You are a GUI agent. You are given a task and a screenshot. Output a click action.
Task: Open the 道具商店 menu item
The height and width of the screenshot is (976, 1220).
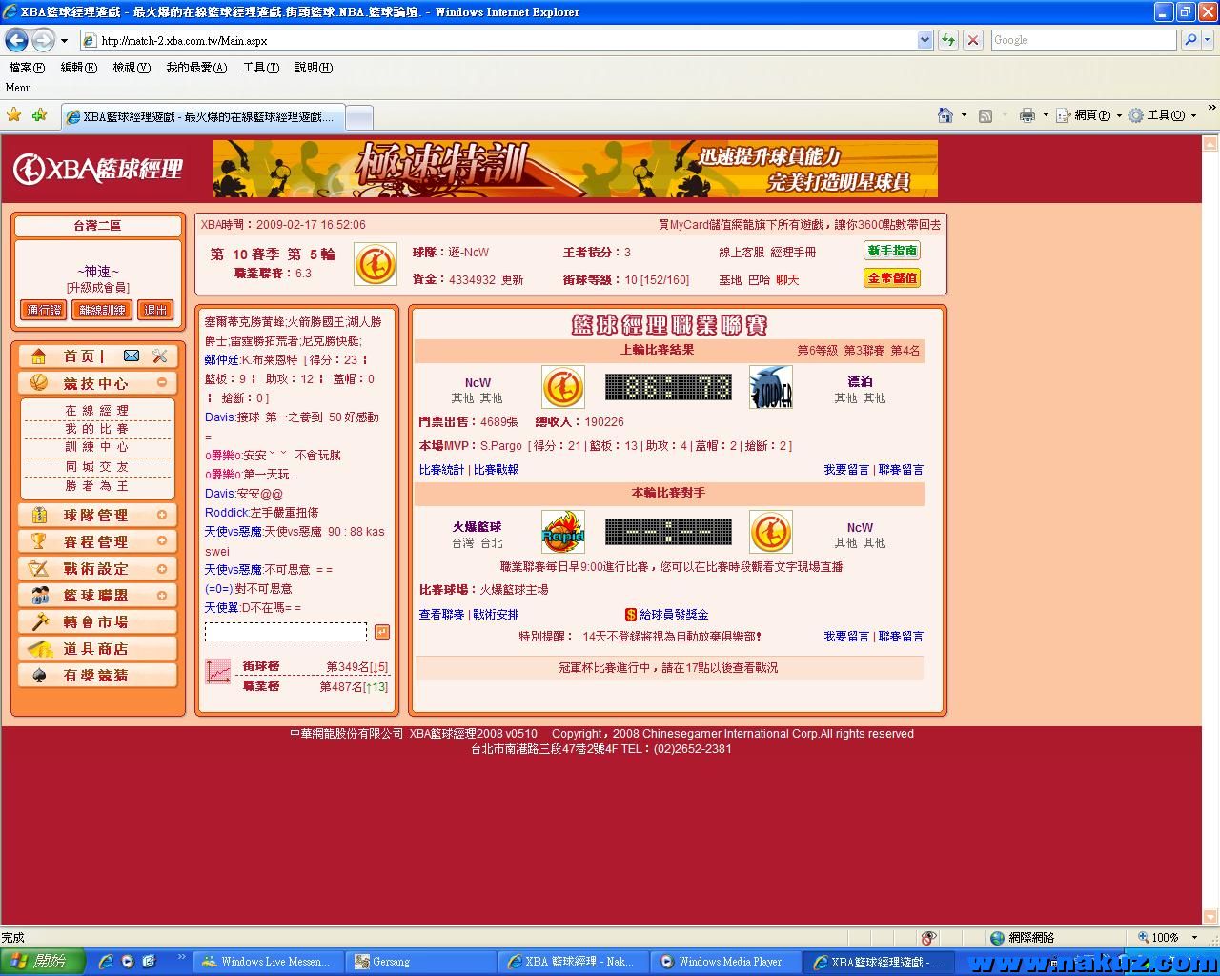(x=96, y=648)
